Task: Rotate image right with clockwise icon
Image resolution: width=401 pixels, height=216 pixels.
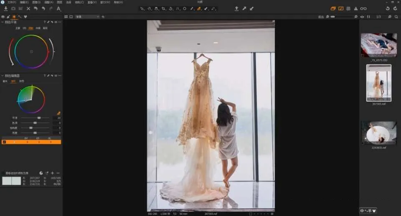Action: (x=396, y=9)
